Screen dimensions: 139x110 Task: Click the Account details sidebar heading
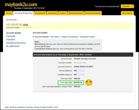tap(14, 33)
